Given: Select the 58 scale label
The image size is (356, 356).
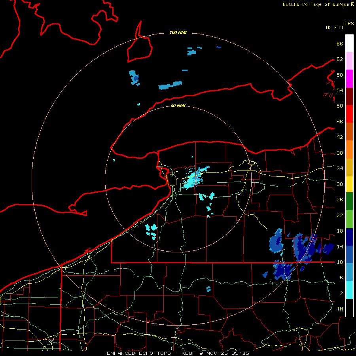Looking at the screenshot, I should [x=340, y=75].
